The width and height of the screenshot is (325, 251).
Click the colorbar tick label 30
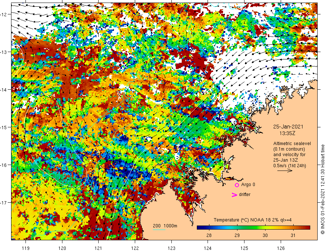265,235
